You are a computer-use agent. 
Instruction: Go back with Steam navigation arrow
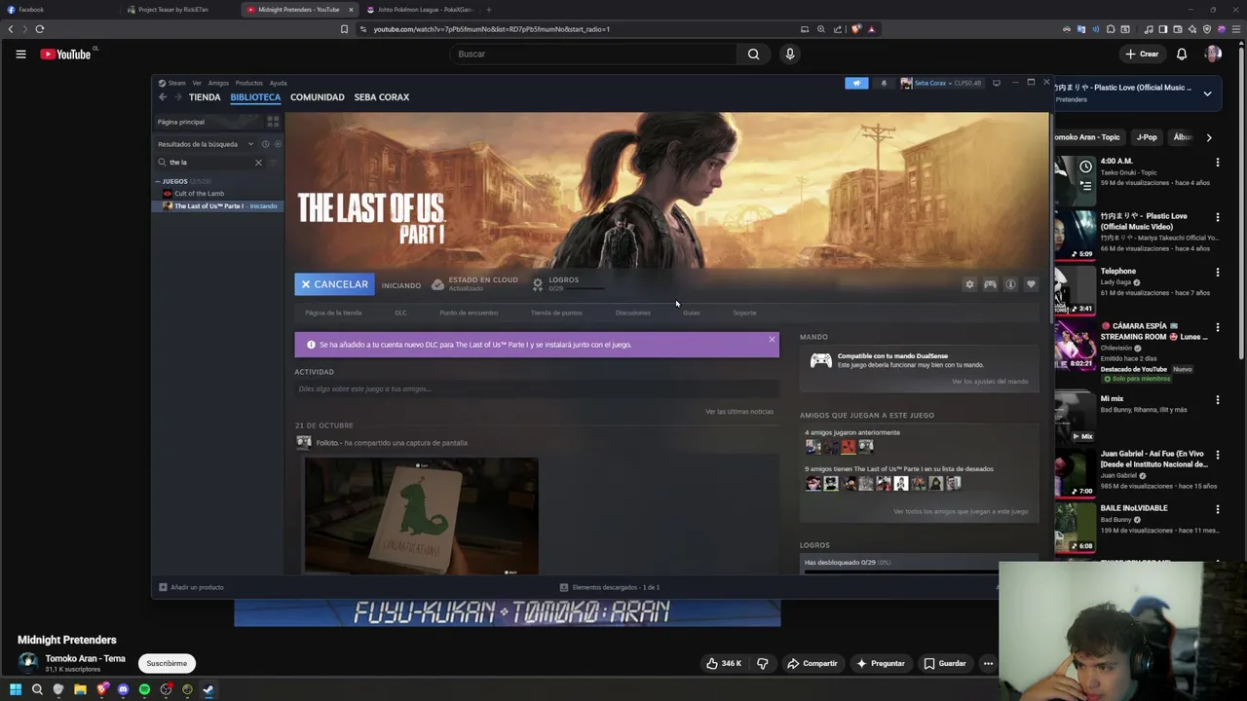coord(163,97)
